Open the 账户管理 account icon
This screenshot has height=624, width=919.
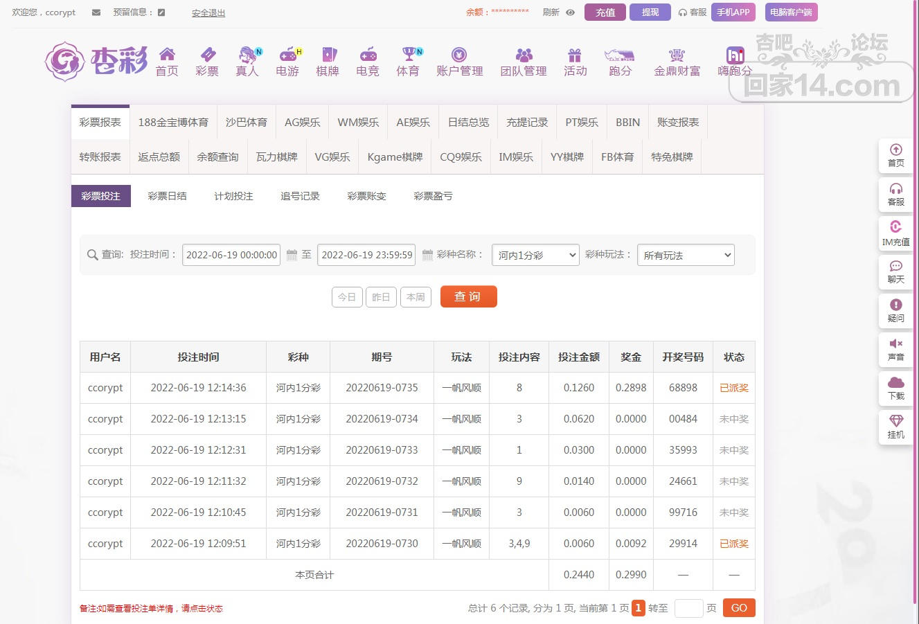(x=459, y=55)
